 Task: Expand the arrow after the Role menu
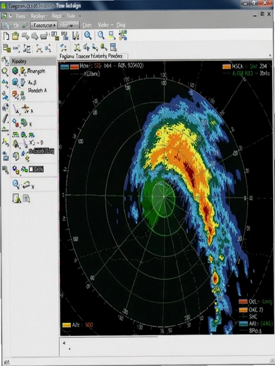79,16
